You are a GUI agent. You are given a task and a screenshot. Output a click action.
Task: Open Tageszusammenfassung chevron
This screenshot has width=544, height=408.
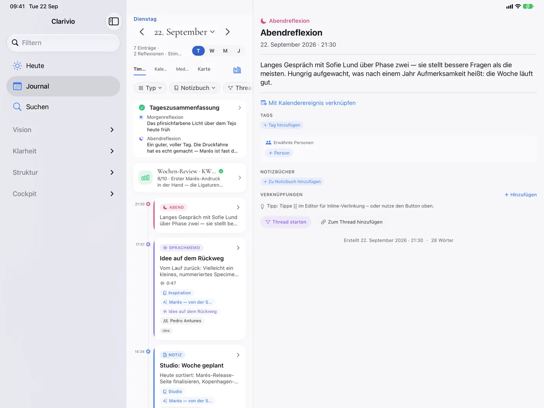click(x=240, y=108)
